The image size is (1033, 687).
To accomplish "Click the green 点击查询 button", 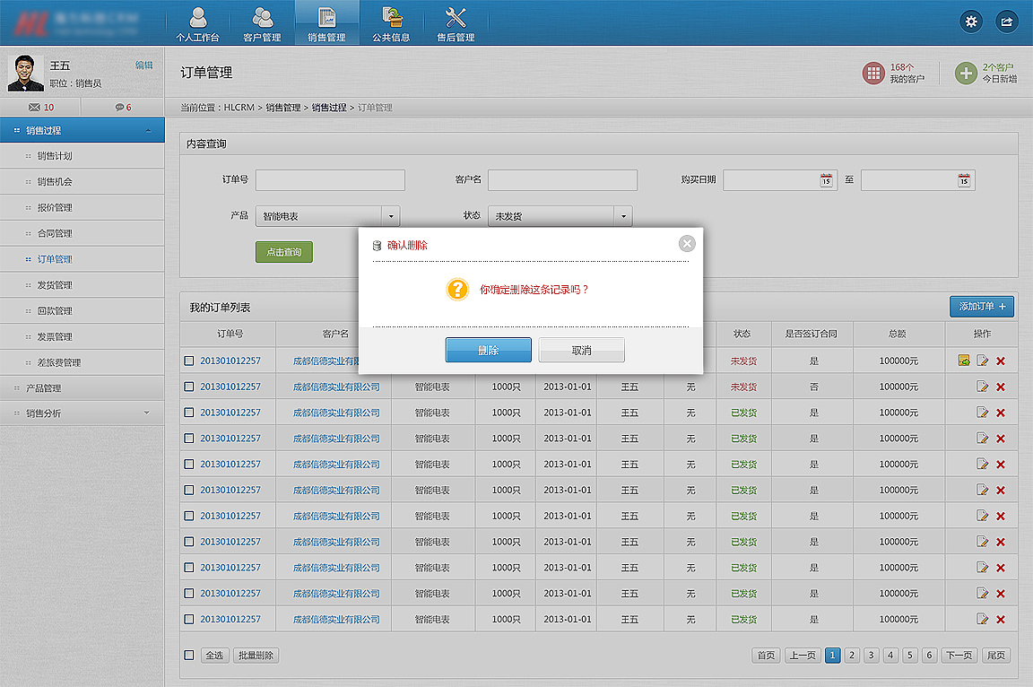I will 284,252.
